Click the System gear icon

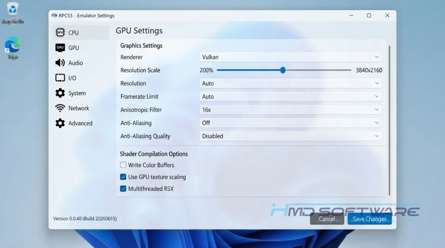(60, 93)
